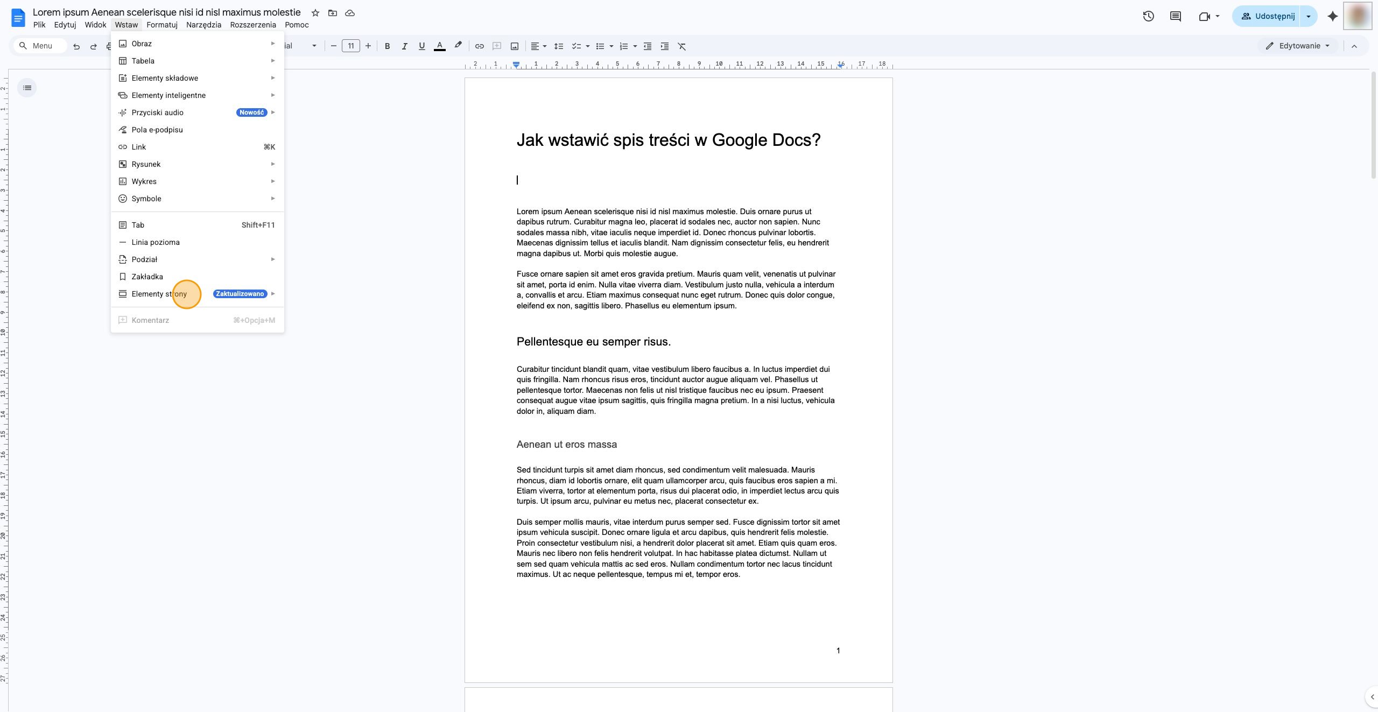Screen dimensions: 1378x712
Task: Insert image from toolbar
Action: pos(515,46)
